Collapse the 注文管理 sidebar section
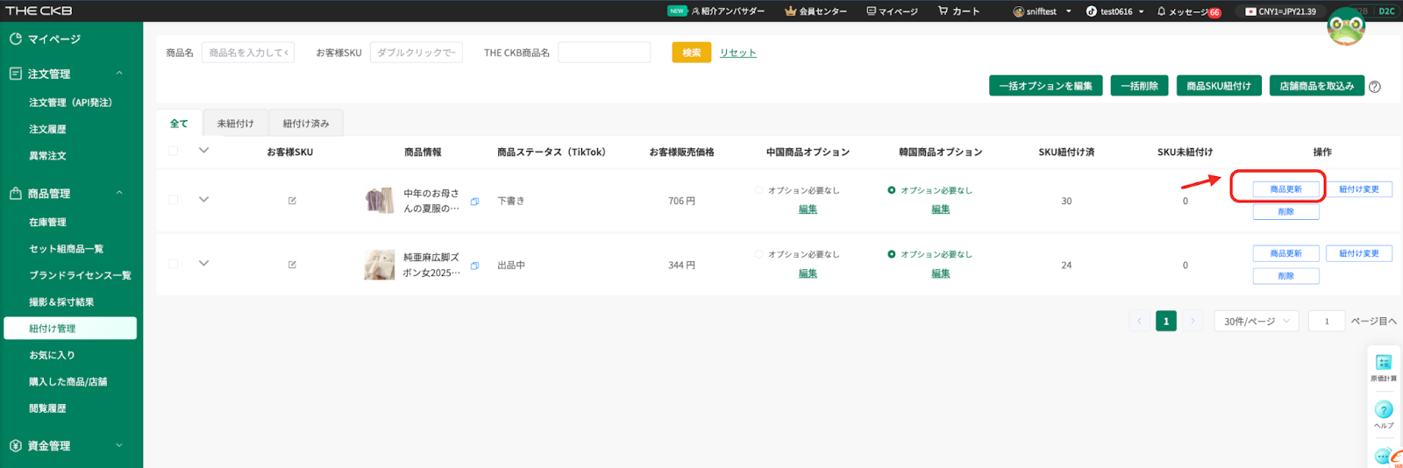 click(x=119, y=74)
